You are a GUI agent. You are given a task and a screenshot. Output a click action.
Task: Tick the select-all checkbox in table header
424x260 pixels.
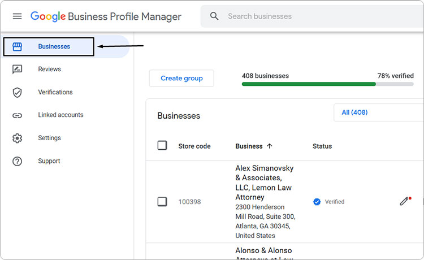coord(162,145)
